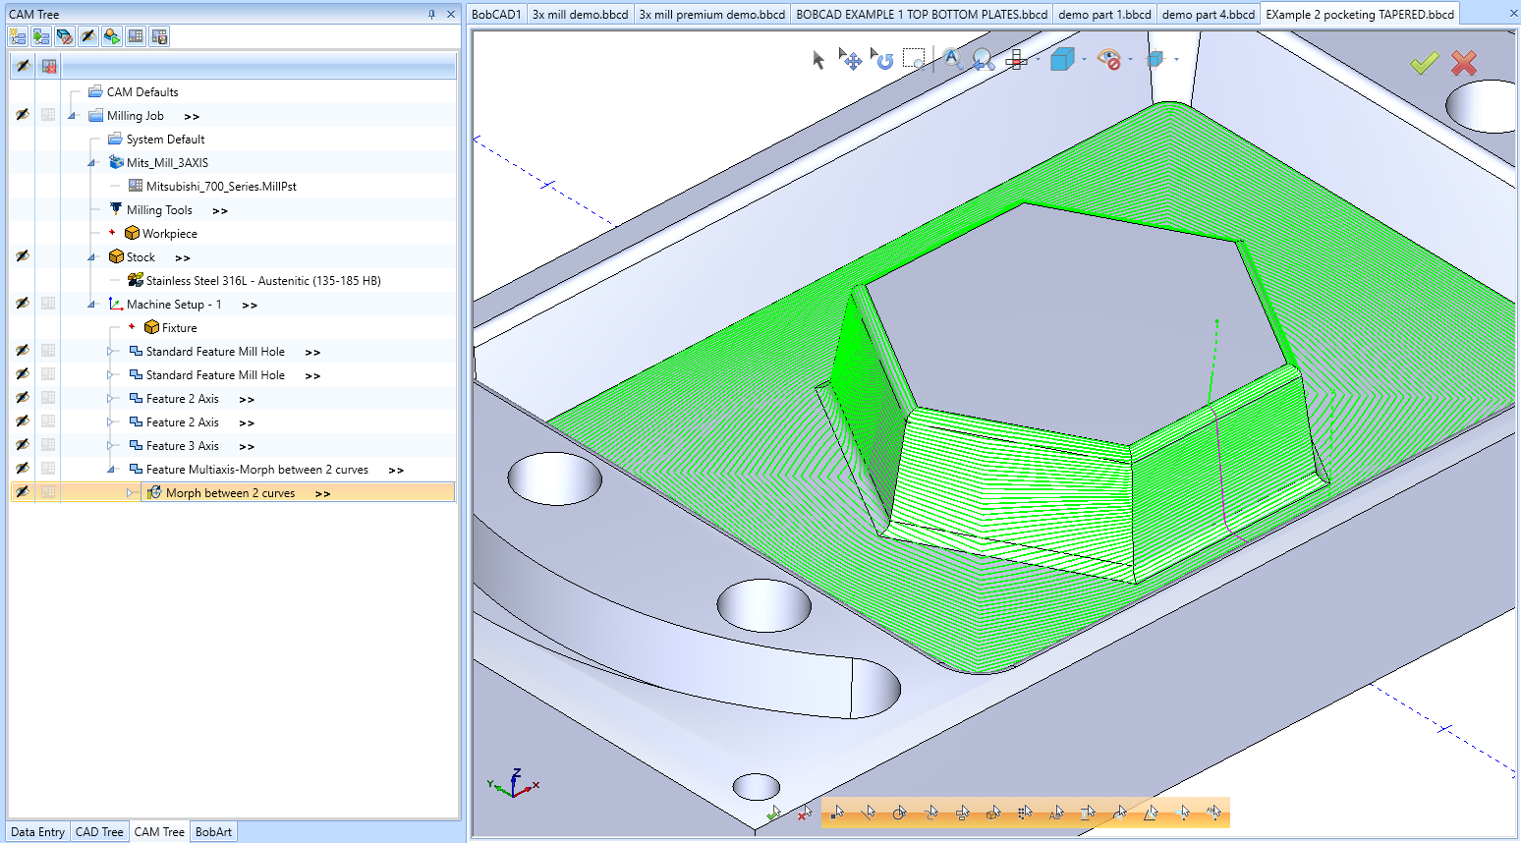Click the hide entities eye icon in viewport toolbar

1109,61
